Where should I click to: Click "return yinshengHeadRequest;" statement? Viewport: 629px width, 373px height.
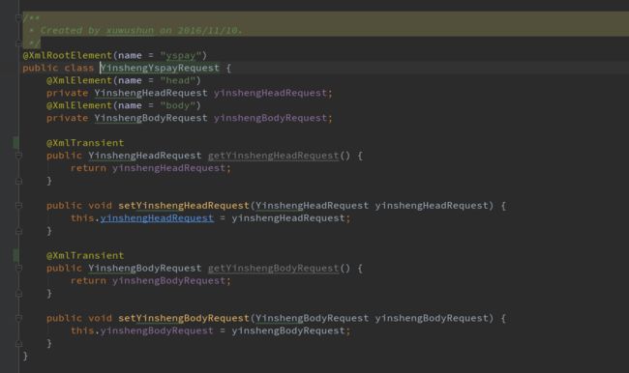(x=151, y=168)
